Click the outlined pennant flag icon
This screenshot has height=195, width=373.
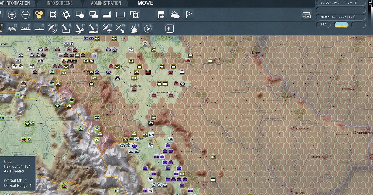[x=189, y=15]
